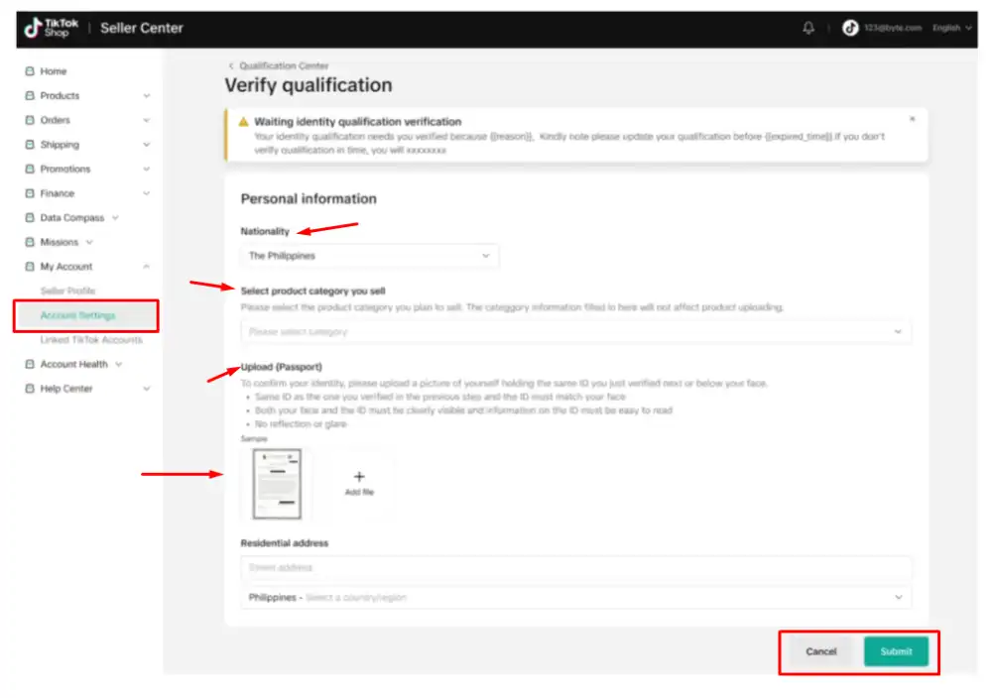Expand the Data Compass chevron
The height and width of the screenshot is (698, 992).
click(x=116, y=218)
